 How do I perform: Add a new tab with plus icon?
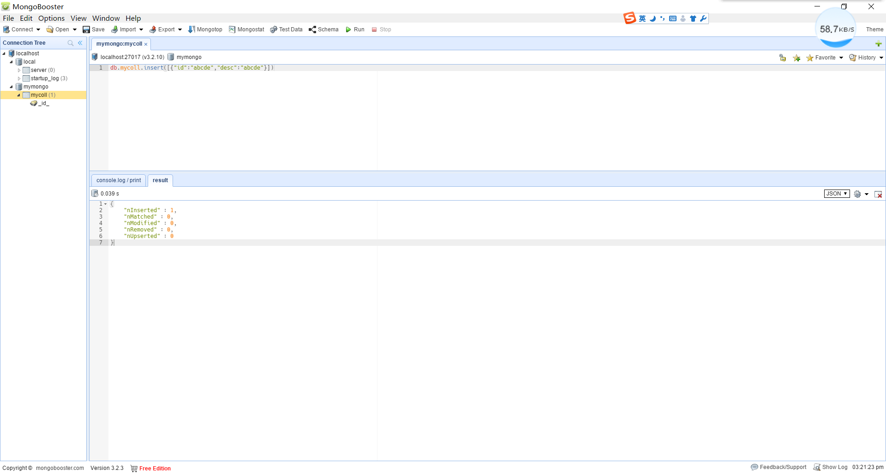pyautogui.click(x=879, y=44)
